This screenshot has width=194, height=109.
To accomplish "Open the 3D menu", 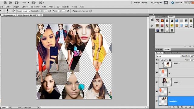I will pyautogui.click(x=58, y=7).
